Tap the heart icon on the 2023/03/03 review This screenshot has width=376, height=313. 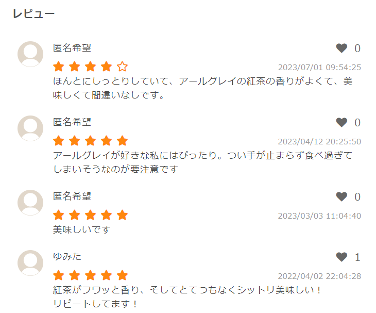[x=341, y=197]
